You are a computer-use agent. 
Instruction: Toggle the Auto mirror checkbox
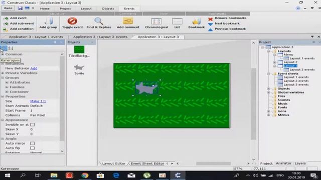click(x=32, y=143)
